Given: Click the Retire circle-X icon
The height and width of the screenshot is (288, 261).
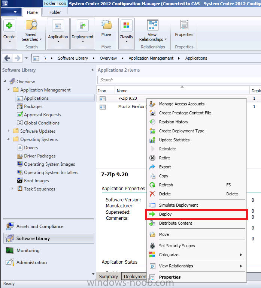Looking at the screenshot, I should click(x=152, y=158).
